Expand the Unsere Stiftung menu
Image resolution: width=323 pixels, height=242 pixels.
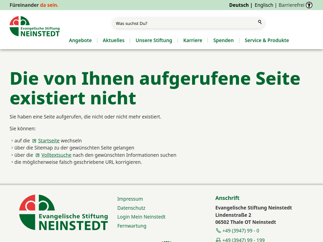pyautogui.click(x=154, y=40)
